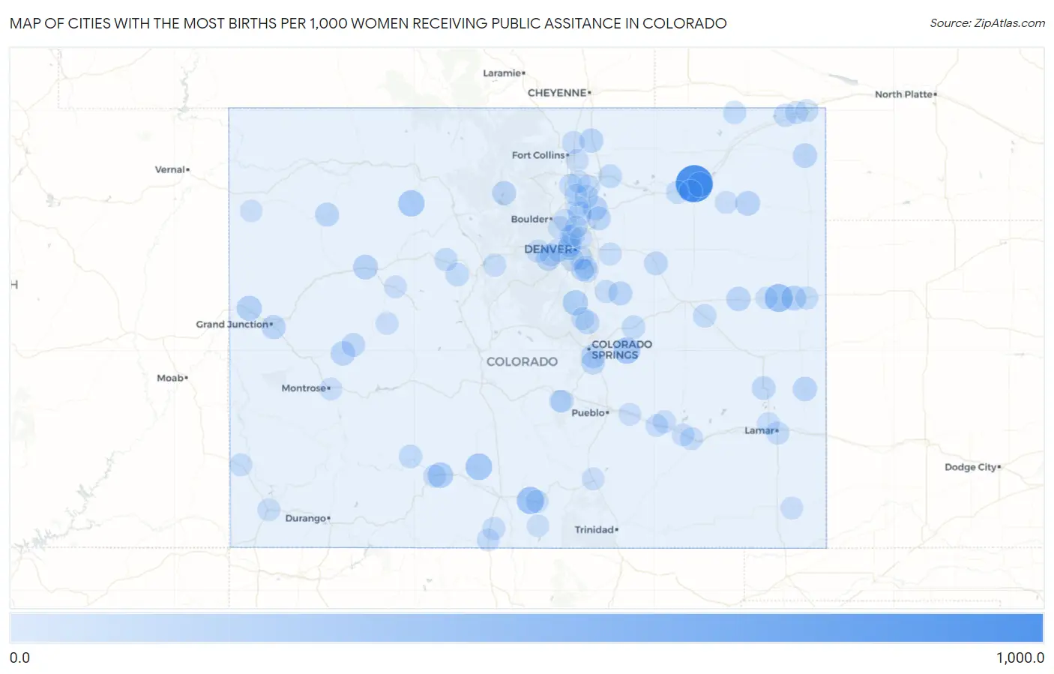Screen dimensions: 1054x674
Task: Click the largest dark blue bubble in northeast Colorado
Action: pyautogui.click(x=694, y=184)
